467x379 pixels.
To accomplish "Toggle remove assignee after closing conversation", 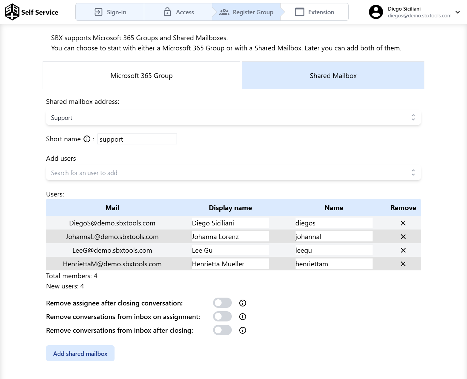I will tap(222, 303).
